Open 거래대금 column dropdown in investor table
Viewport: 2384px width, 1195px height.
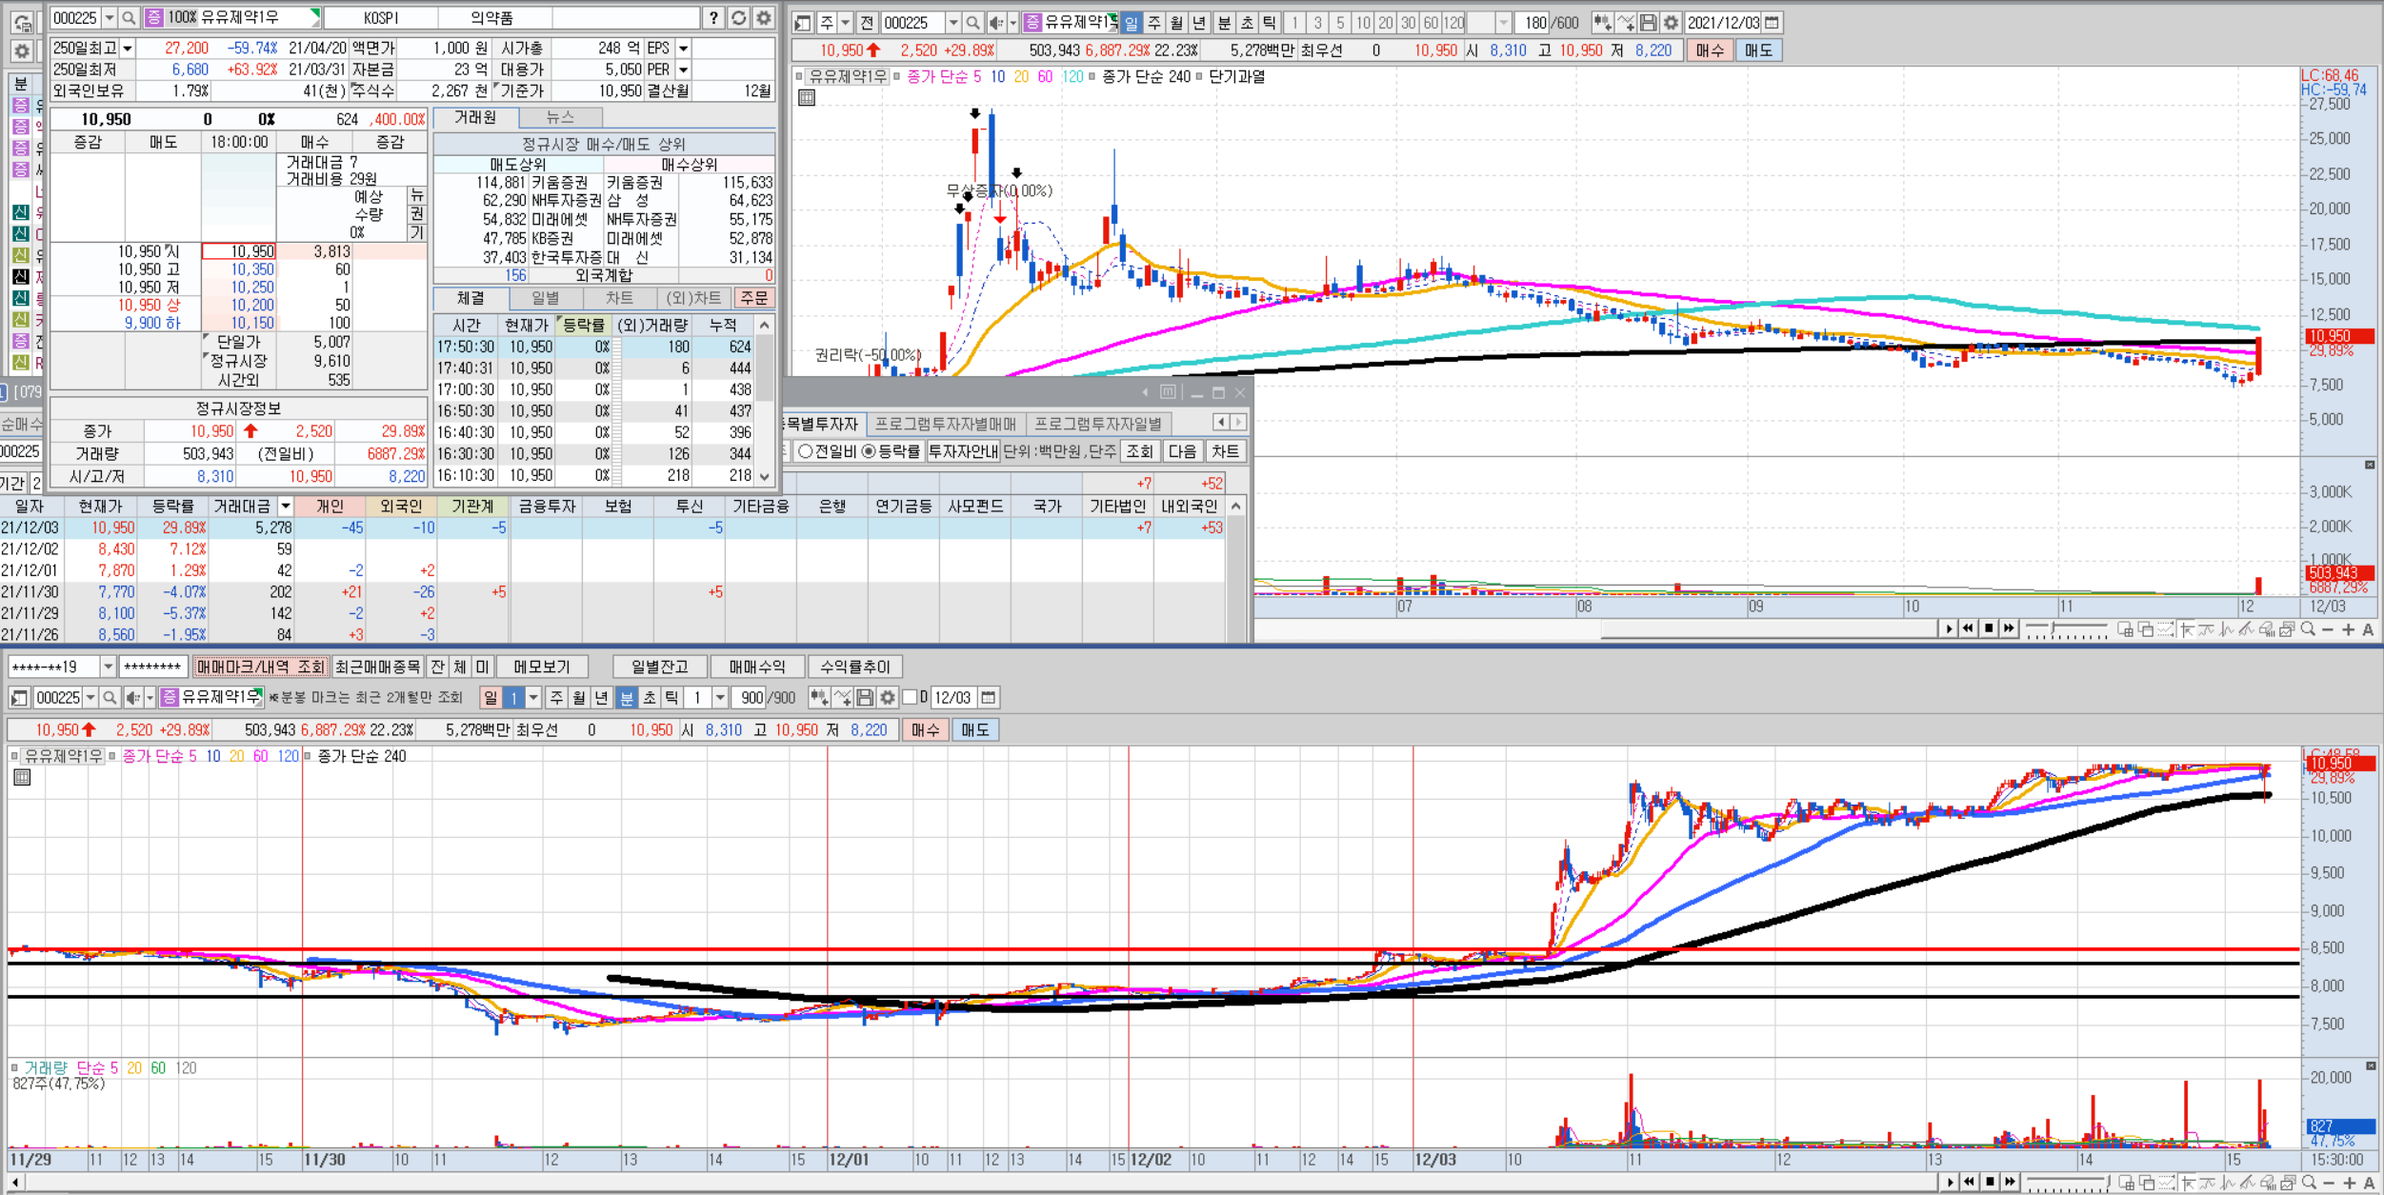pyautogui.click(x=285, y=507)
